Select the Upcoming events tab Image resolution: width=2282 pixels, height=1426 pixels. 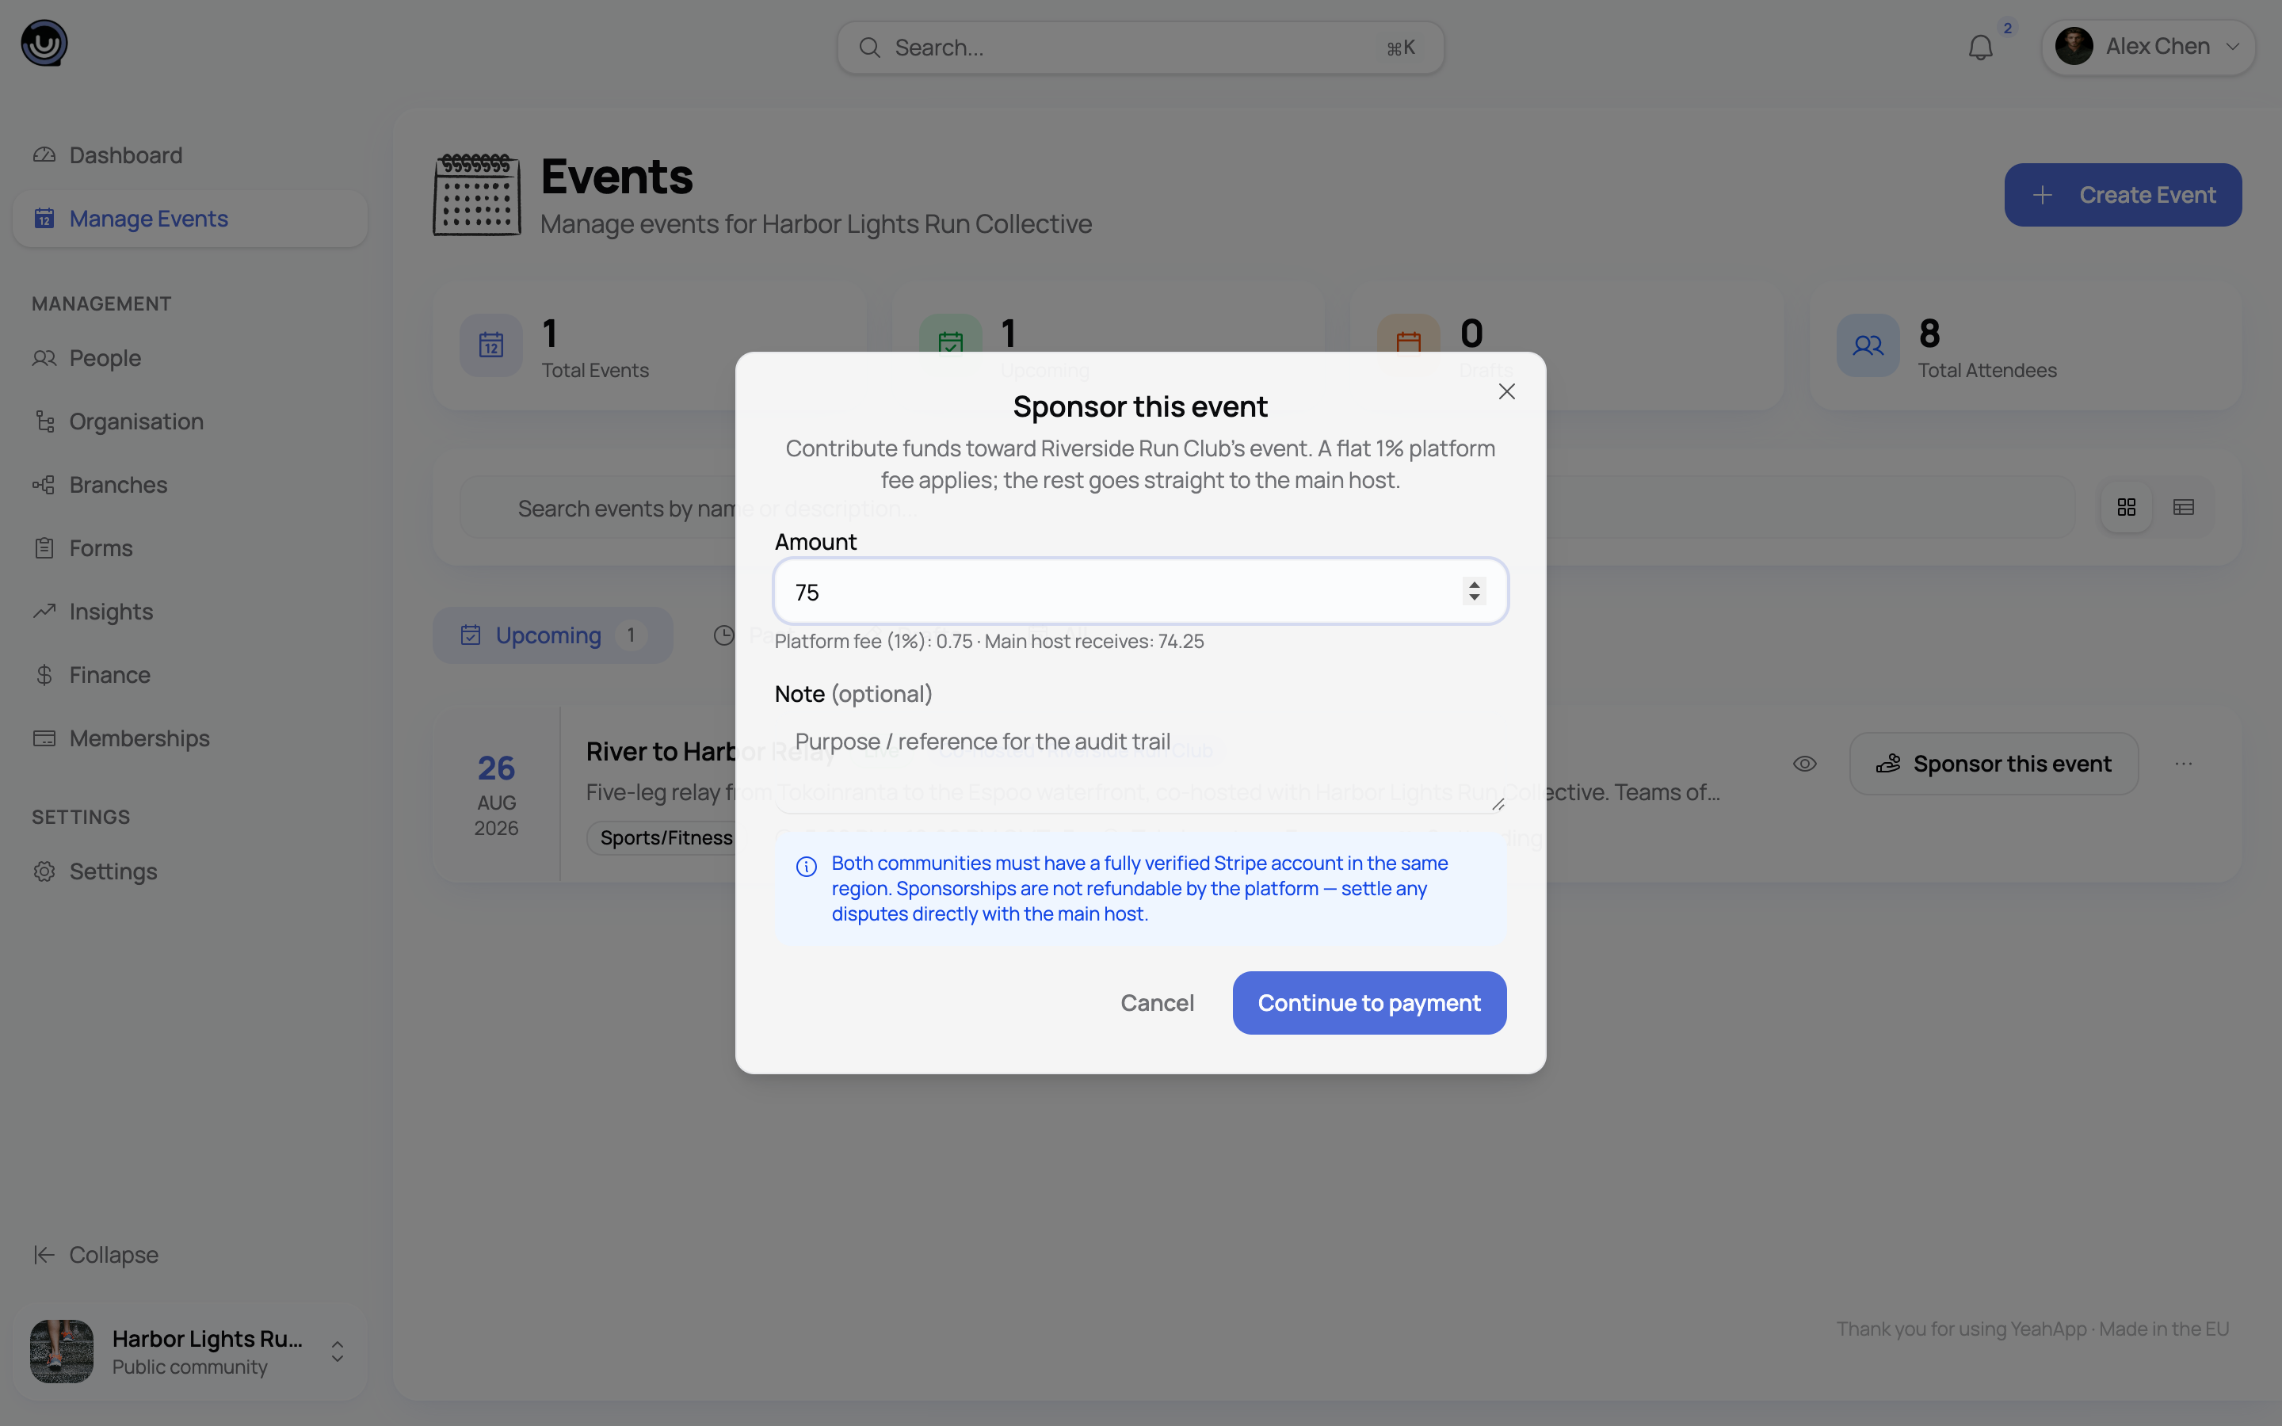552,635
